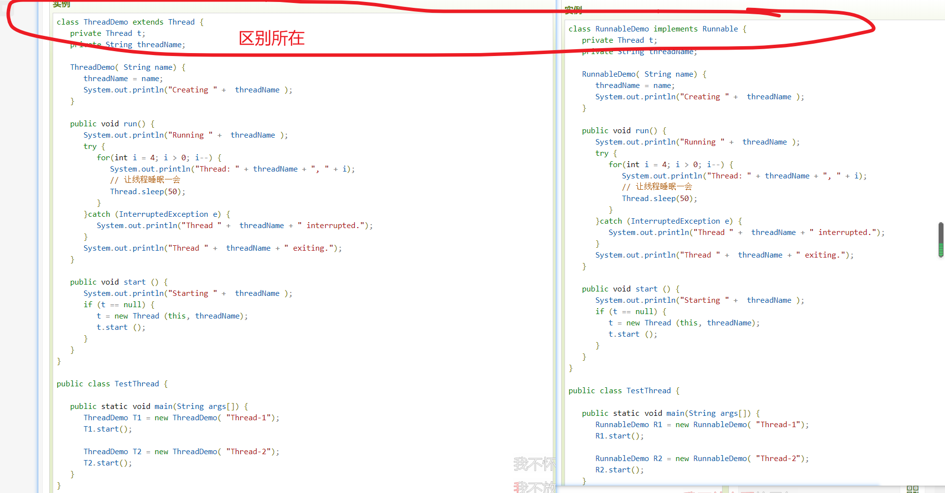Click the main method signature in the right panel
945x493 pixels.
(x=671, y=413)
